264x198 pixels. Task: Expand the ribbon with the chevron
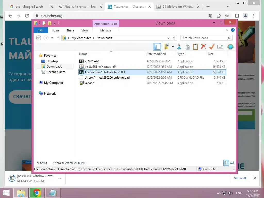(227, 30)
